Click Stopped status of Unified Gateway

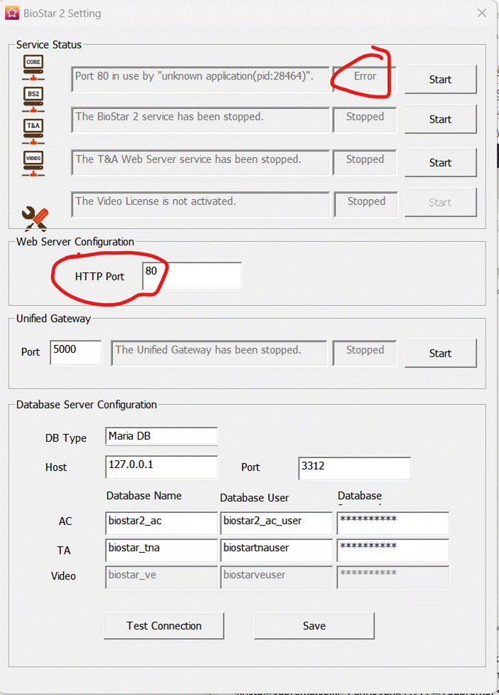(365, 354)
